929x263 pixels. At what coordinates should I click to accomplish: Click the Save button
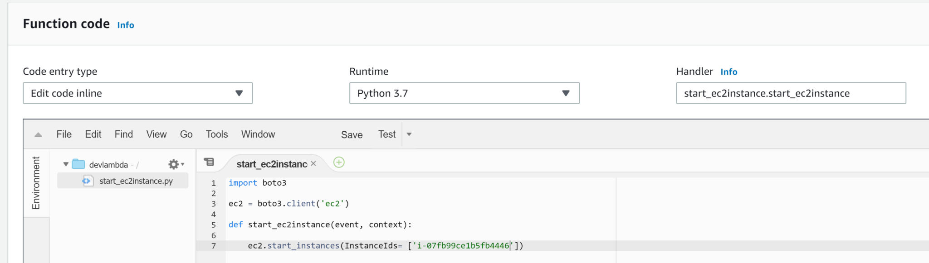[352, 135]
